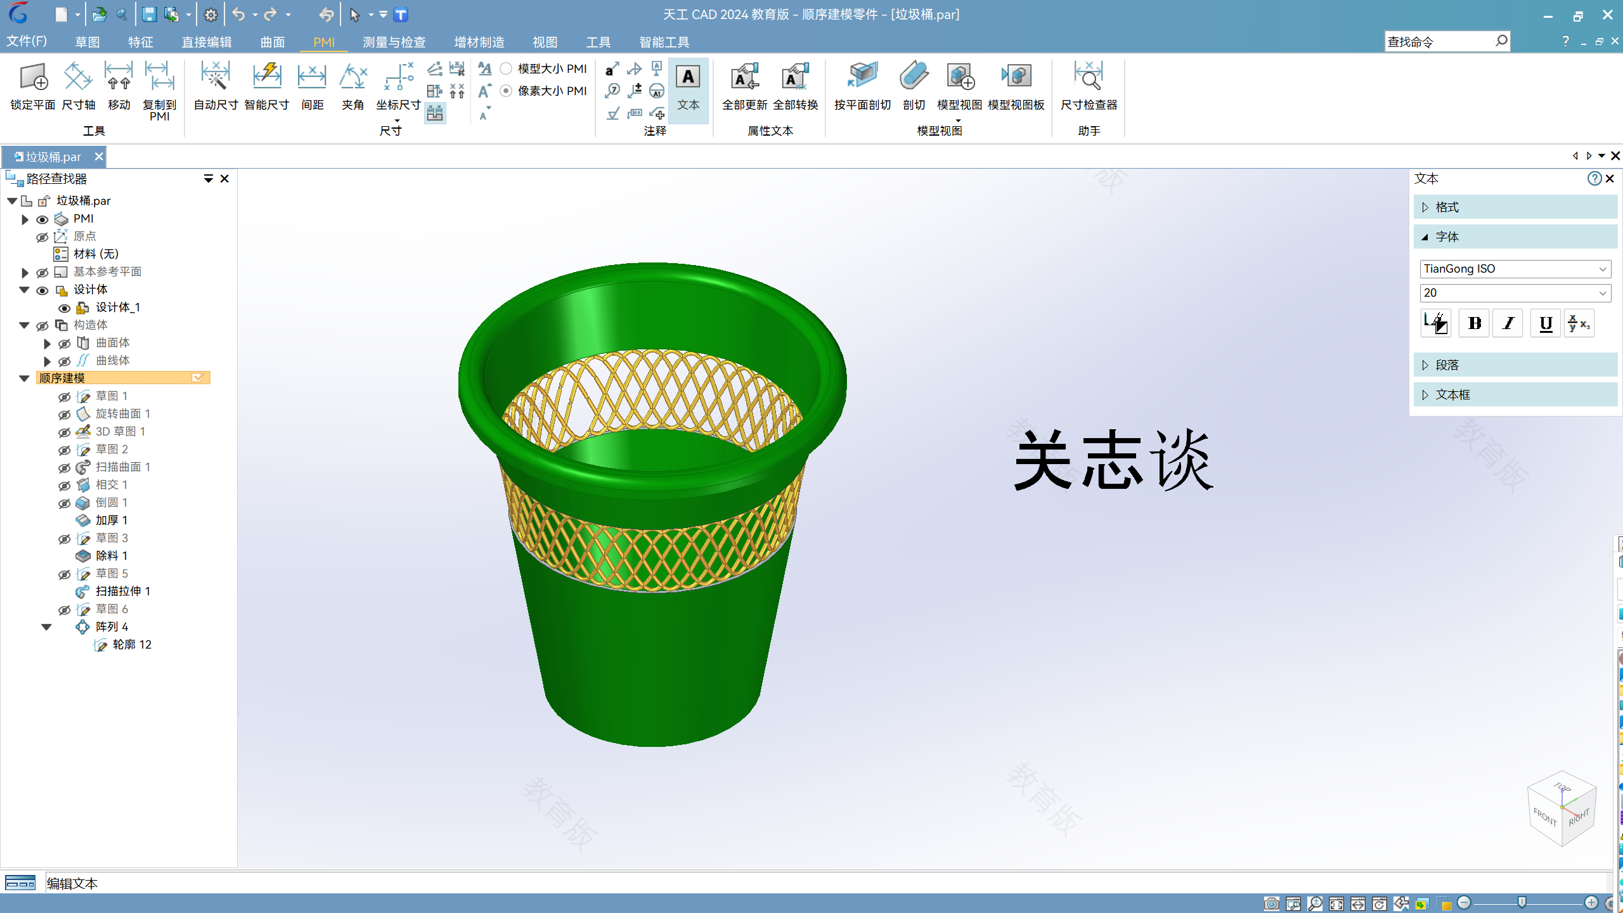
Task: Click the 阵列4 pattern feature icon
Action: [84, 625]
